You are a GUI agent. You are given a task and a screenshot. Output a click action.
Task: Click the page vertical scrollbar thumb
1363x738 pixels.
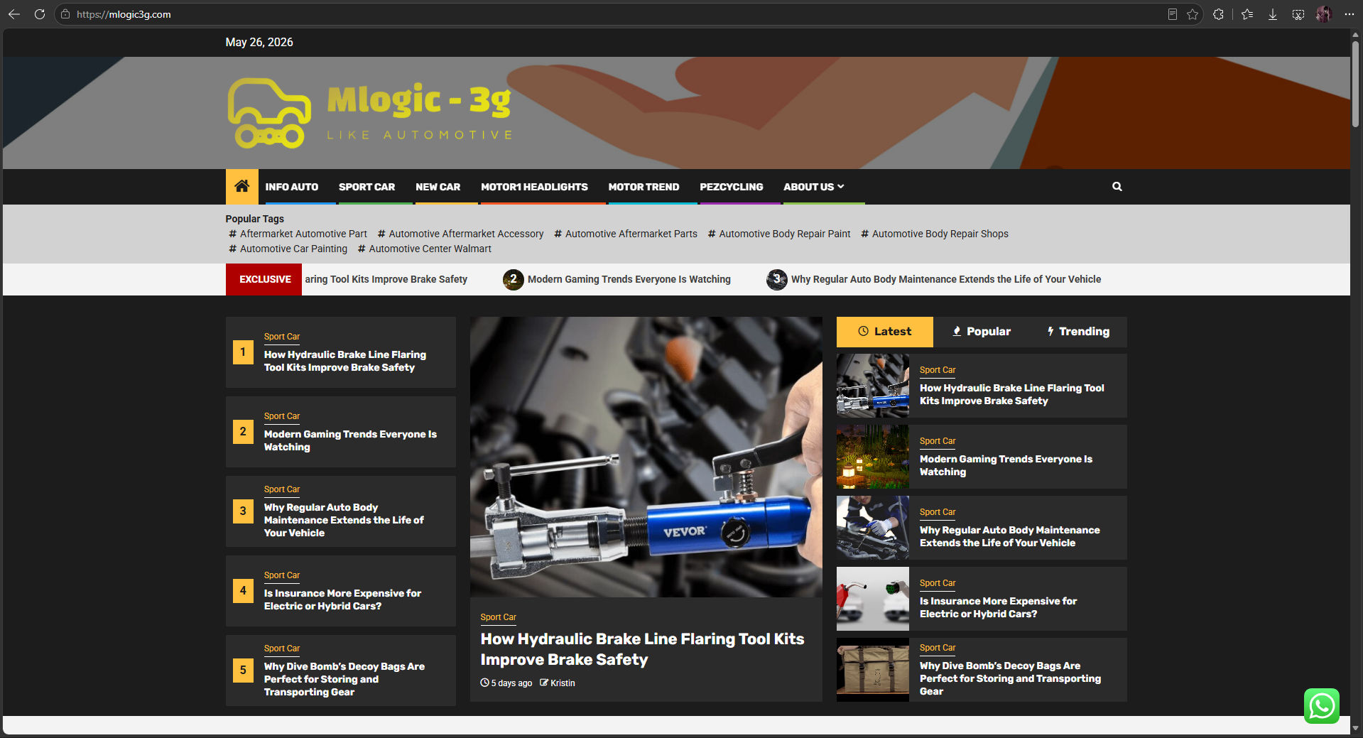coord(1356,84)
